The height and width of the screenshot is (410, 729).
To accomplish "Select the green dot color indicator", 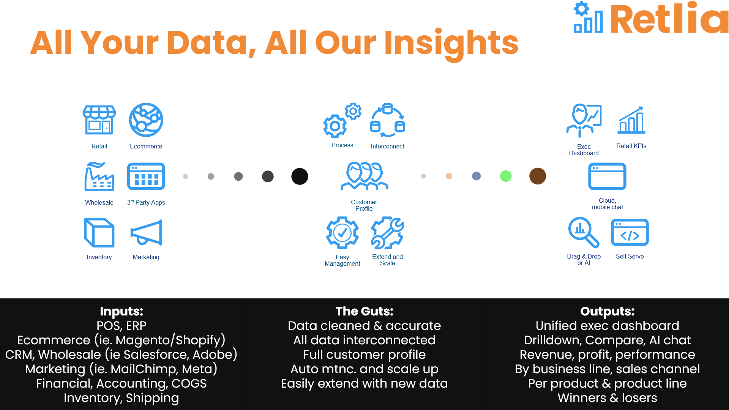I will pyautogui.click(x=506, y=176).
